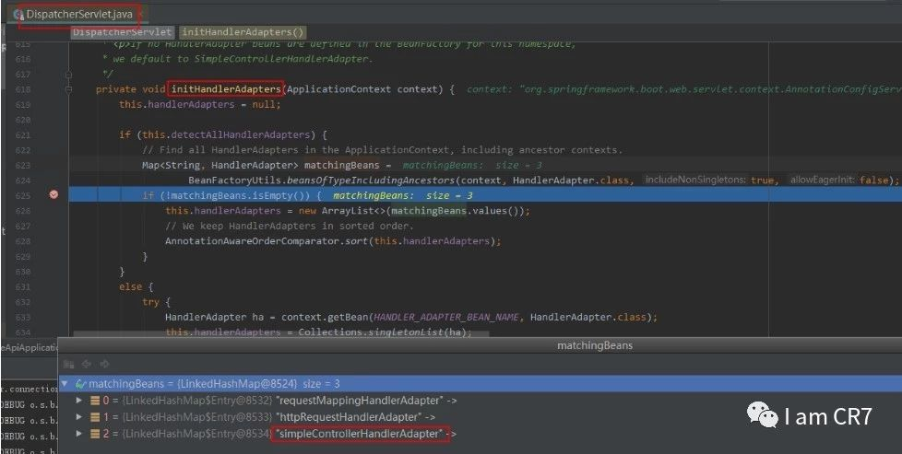Click 'we default to SimpleControllerHandlerAdapter' comment
This screenshot has height=454, width=902.
(240, 59)
